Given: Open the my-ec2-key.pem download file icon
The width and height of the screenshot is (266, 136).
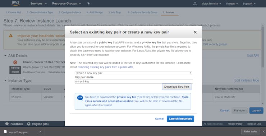Looking at the screenshot, I should (6, 132).
